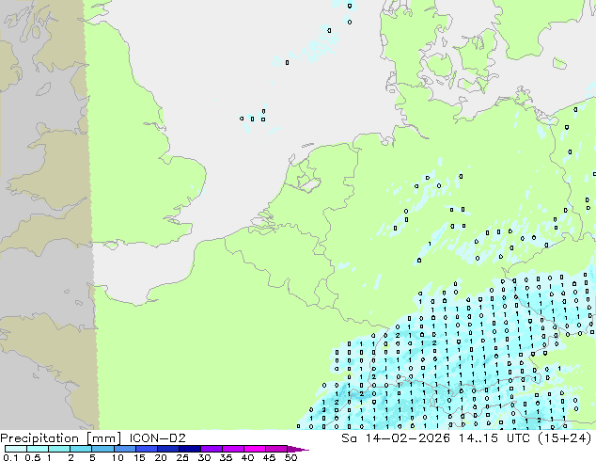The height and width of the screenshot is (461, 596).
Task: Click the '25' legend value
Action: [x=182, y=457]
